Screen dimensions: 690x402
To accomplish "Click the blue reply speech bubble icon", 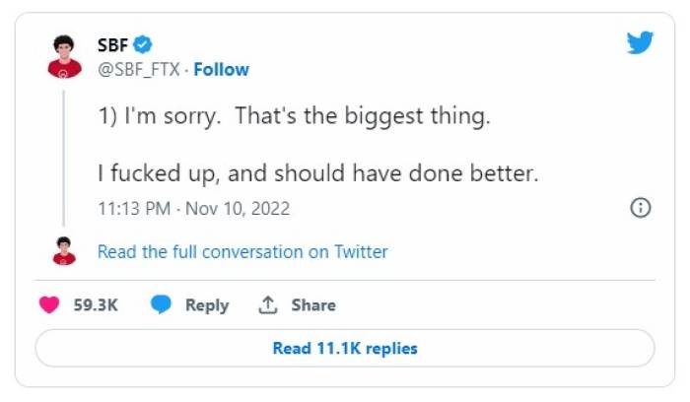I will pyautogui.click(x=161, y=305).
